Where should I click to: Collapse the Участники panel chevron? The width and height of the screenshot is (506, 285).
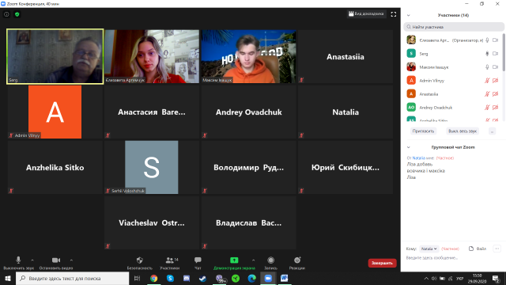coord(408,15)
